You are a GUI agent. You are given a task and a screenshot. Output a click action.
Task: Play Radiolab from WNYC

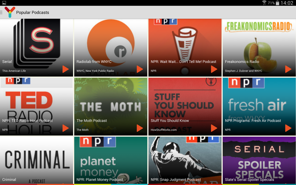click(x=140, y=69)
